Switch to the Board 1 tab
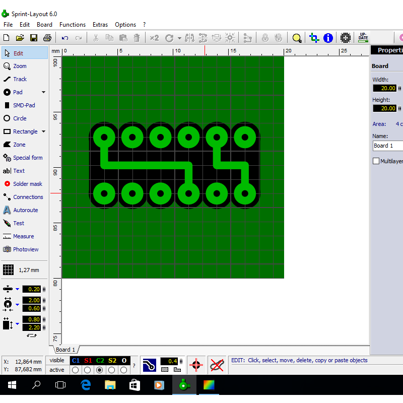403x403 pixels. [x=65, y=350]
